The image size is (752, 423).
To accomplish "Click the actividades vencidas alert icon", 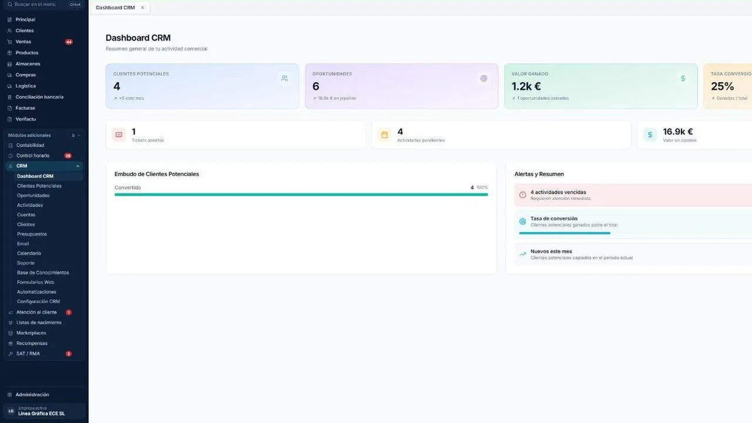I will click(523, 195).
